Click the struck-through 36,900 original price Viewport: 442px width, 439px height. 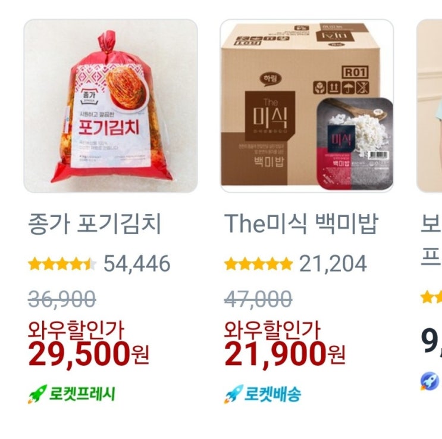(x=62, y=299)
